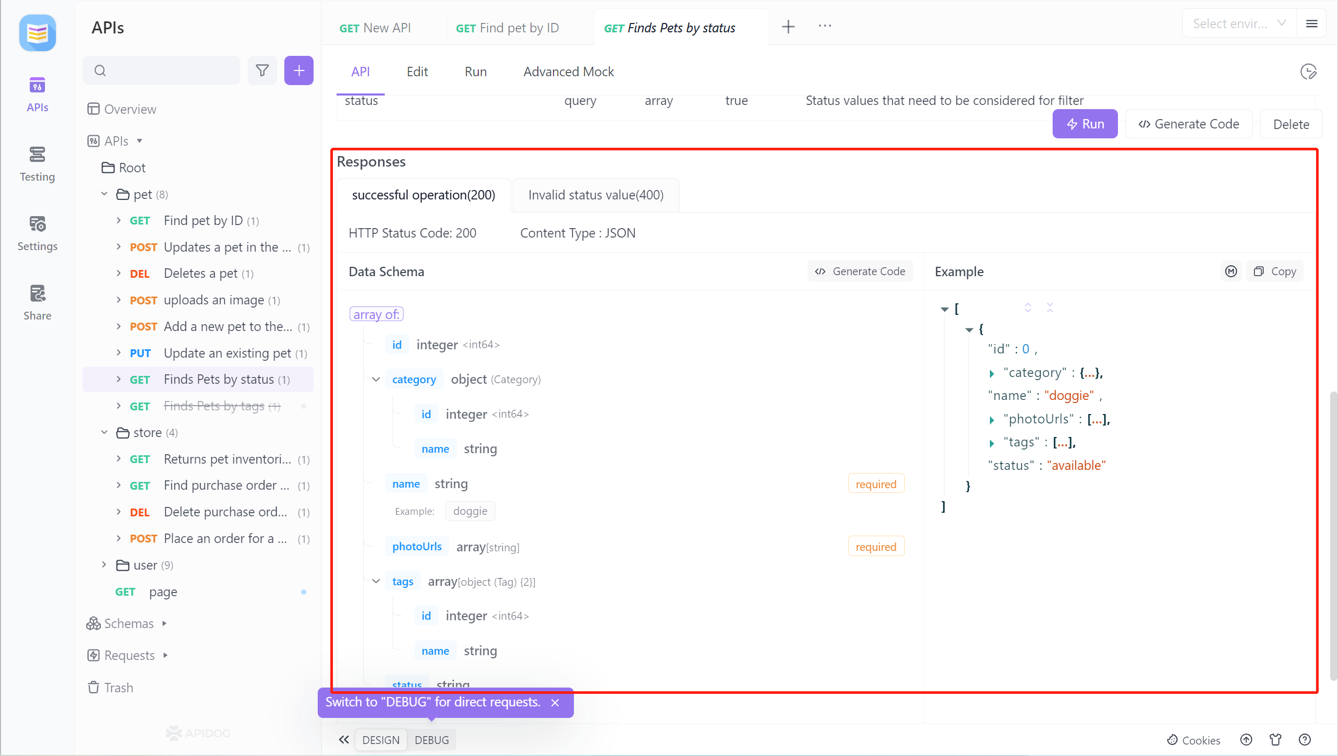This screenshot has height=756, width=1338.
Task: Collapse the panel with the double-chevron icon
Action: tap(344, 740)
